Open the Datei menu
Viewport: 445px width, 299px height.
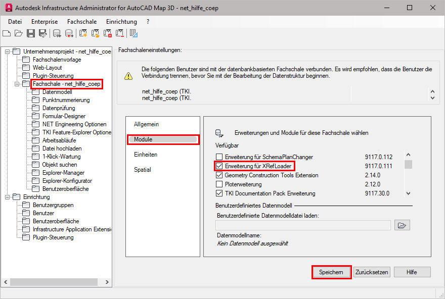[15, 22]
